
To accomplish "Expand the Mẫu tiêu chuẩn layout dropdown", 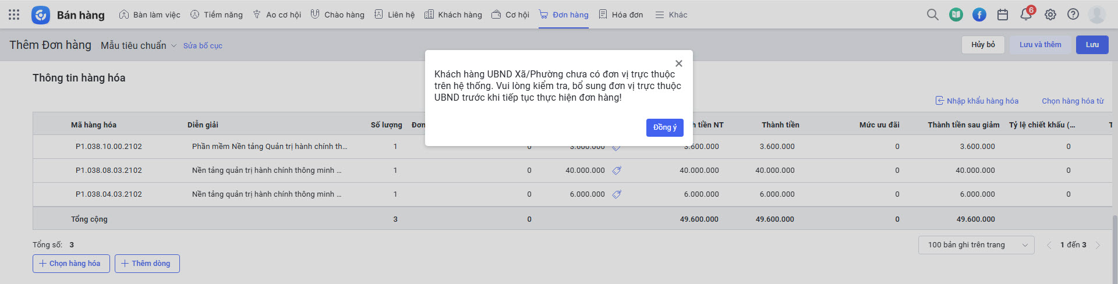I will 139,45.
